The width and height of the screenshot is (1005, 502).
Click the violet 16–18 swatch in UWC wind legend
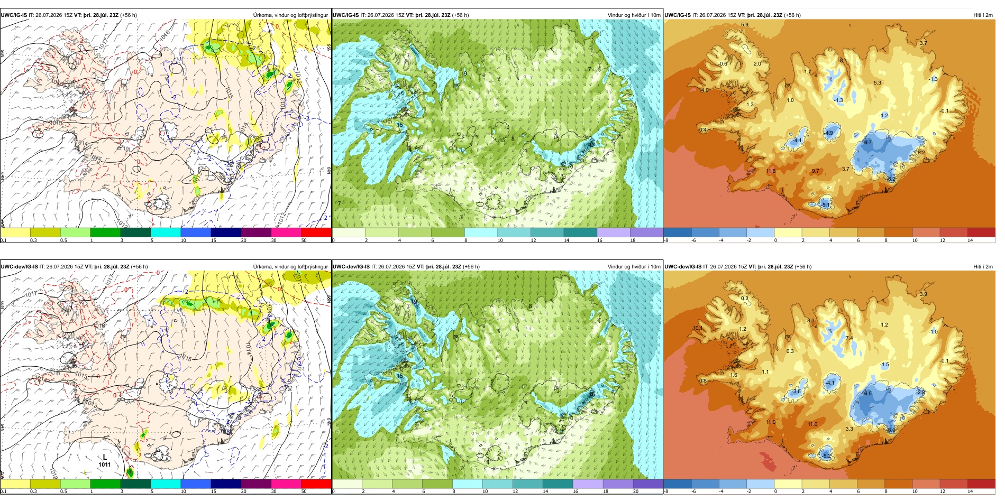click(614, 233)
